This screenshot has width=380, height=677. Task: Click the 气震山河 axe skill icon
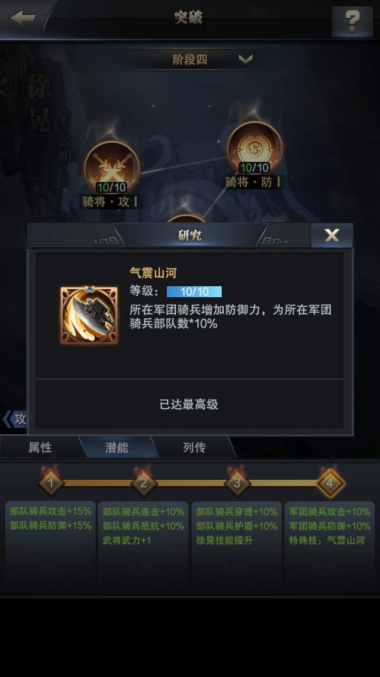point(89,315)
